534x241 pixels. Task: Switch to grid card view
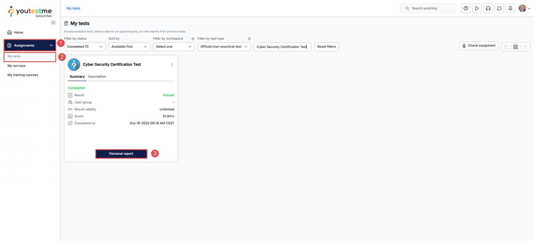(x=516, y=47)
